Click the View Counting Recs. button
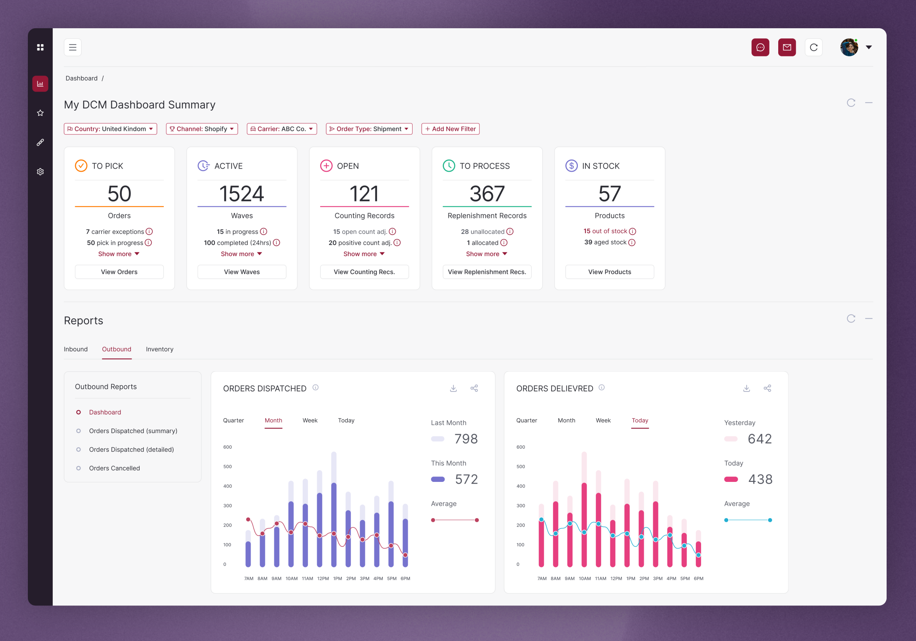The height and width of the screenshot is (641, 916). tap(364, 272)
